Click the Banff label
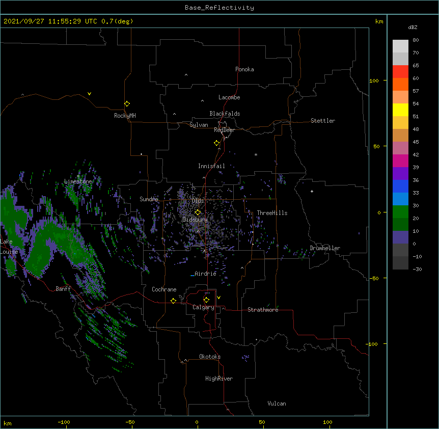 pyautogui.click(x=63, y=289)
